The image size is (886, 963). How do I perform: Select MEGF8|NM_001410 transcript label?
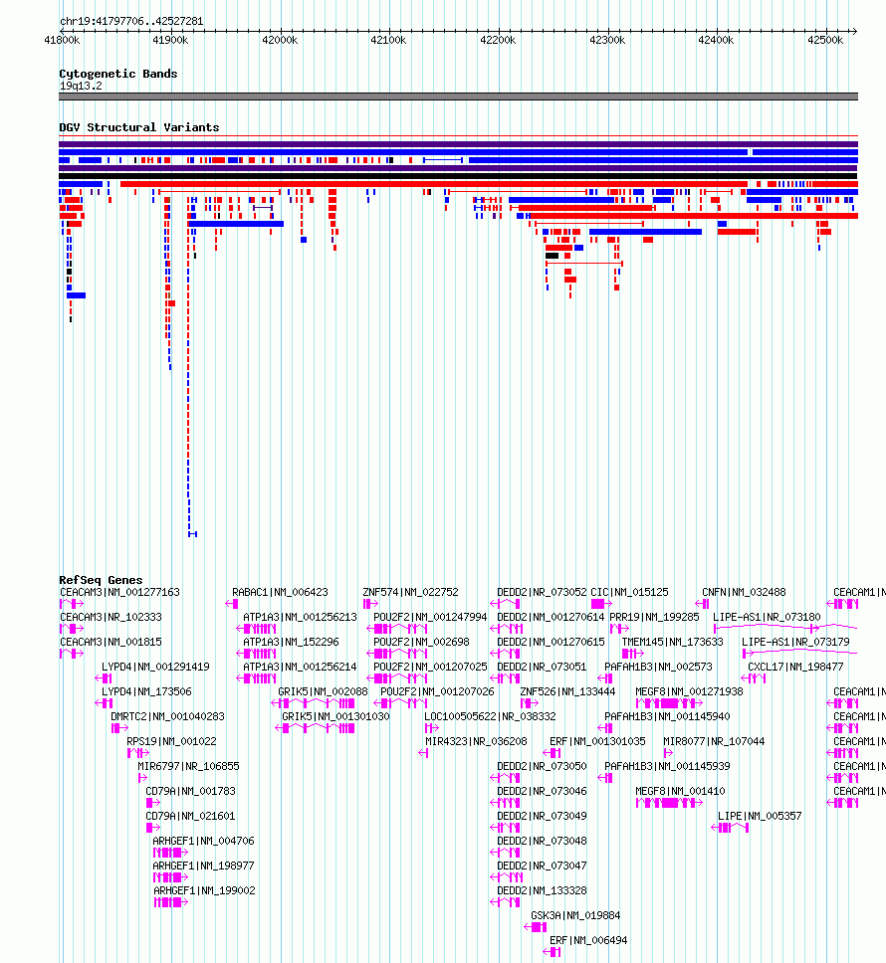coord(680,791)
